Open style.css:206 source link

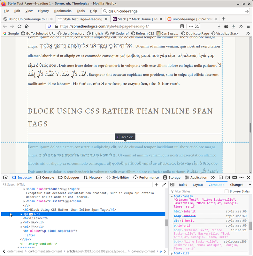pyautogui.click(x=235, y=242)
